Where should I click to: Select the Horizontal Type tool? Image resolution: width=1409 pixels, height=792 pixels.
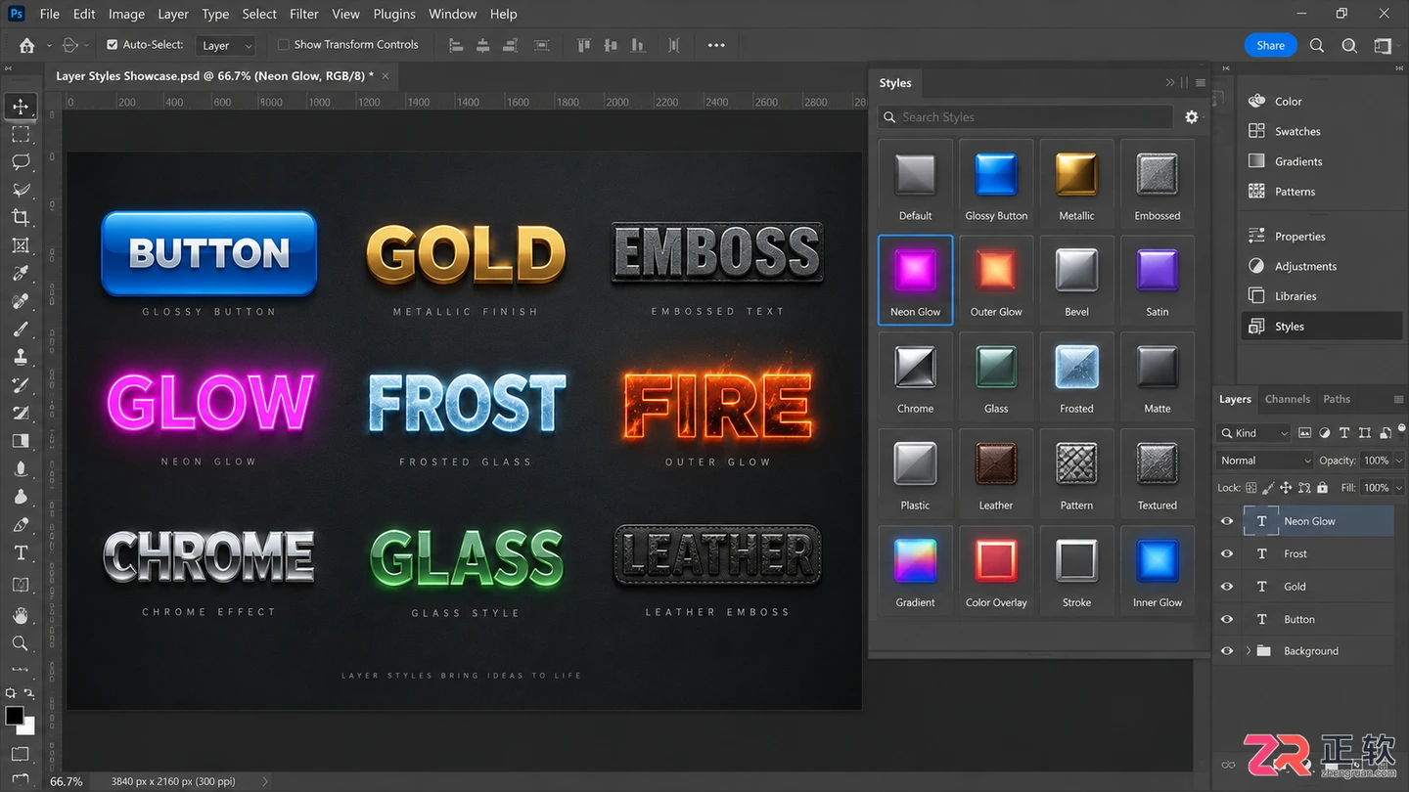[x=21, y=553]
